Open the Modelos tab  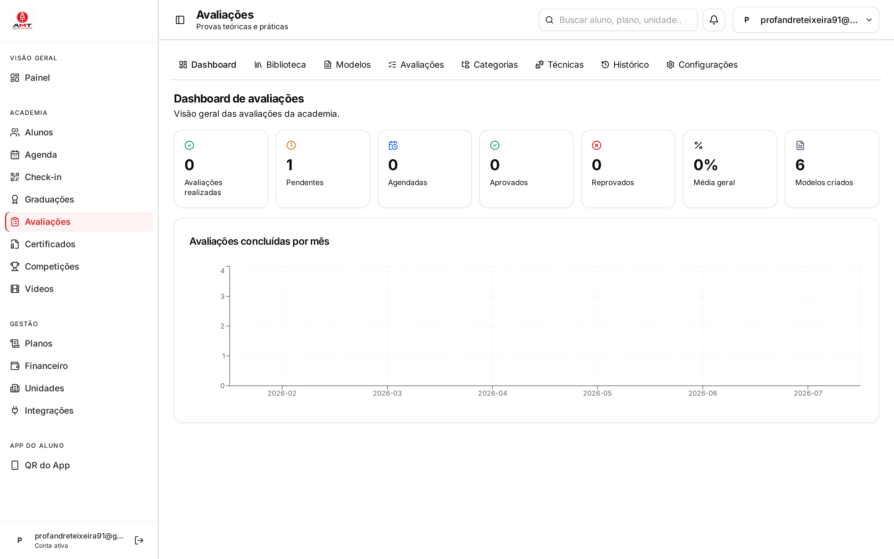pos(347,65)
